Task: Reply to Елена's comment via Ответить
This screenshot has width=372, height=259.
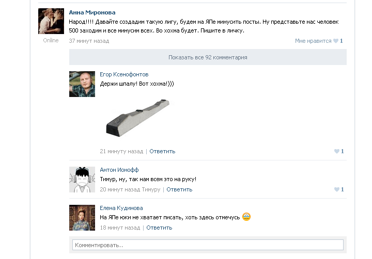Action: (x=159, y=228)
